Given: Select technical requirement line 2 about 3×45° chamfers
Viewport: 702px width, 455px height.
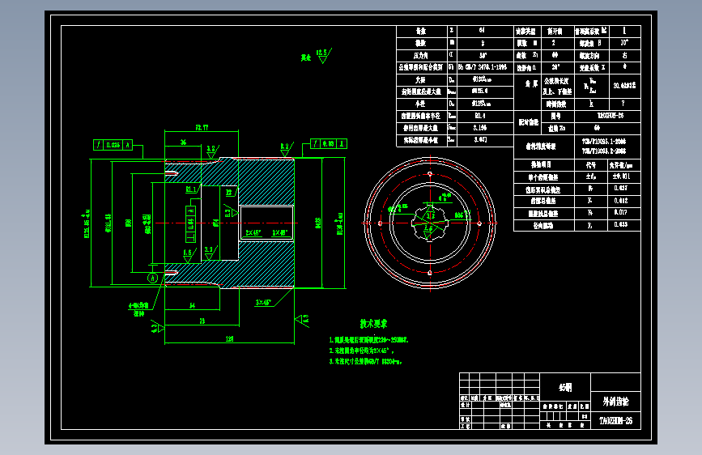Looking at the screenshot, I should pyautogui.click(x=362, y=351).
